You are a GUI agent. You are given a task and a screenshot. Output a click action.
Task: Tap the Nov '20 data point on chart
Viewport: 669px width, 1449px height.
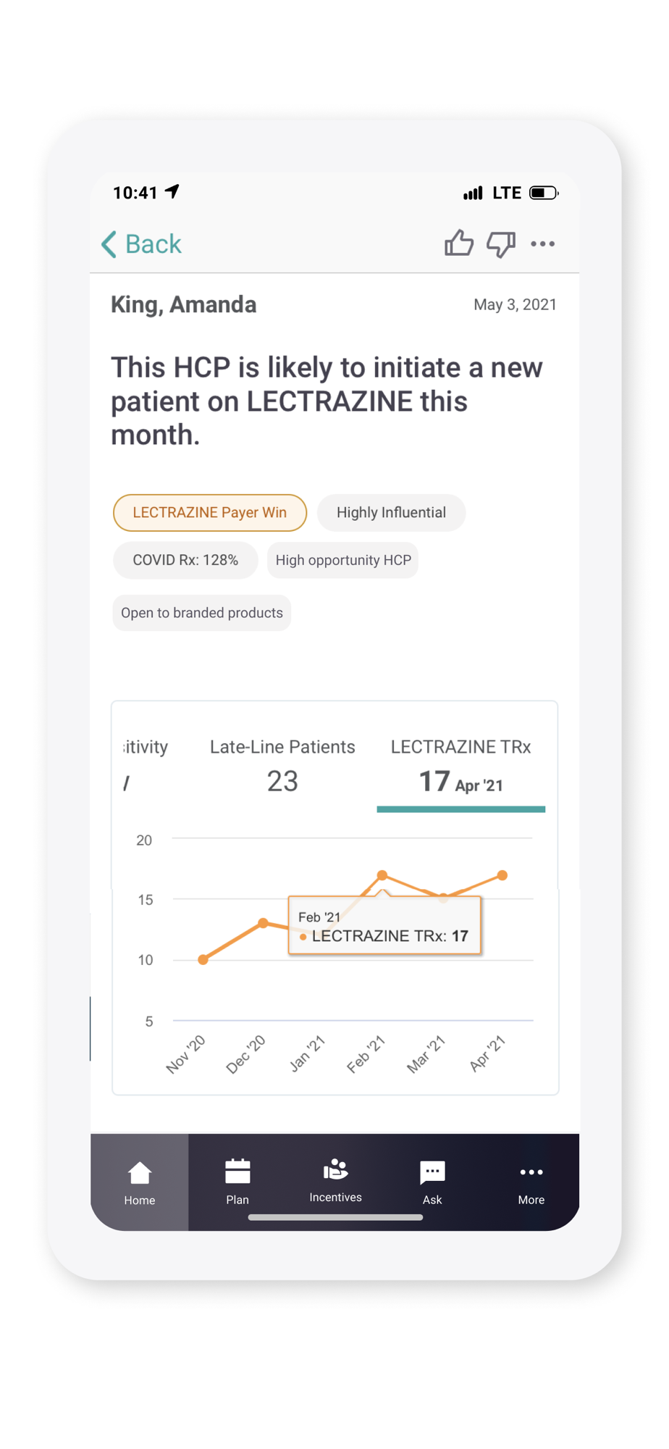[x=203, y=959]
